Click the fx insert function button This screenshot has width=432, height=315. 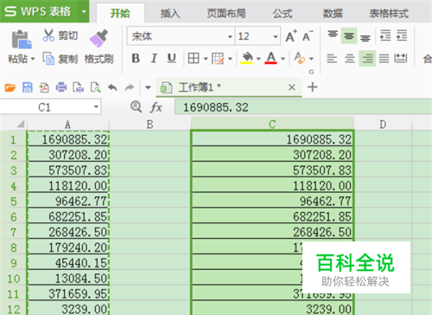[156, 107]
